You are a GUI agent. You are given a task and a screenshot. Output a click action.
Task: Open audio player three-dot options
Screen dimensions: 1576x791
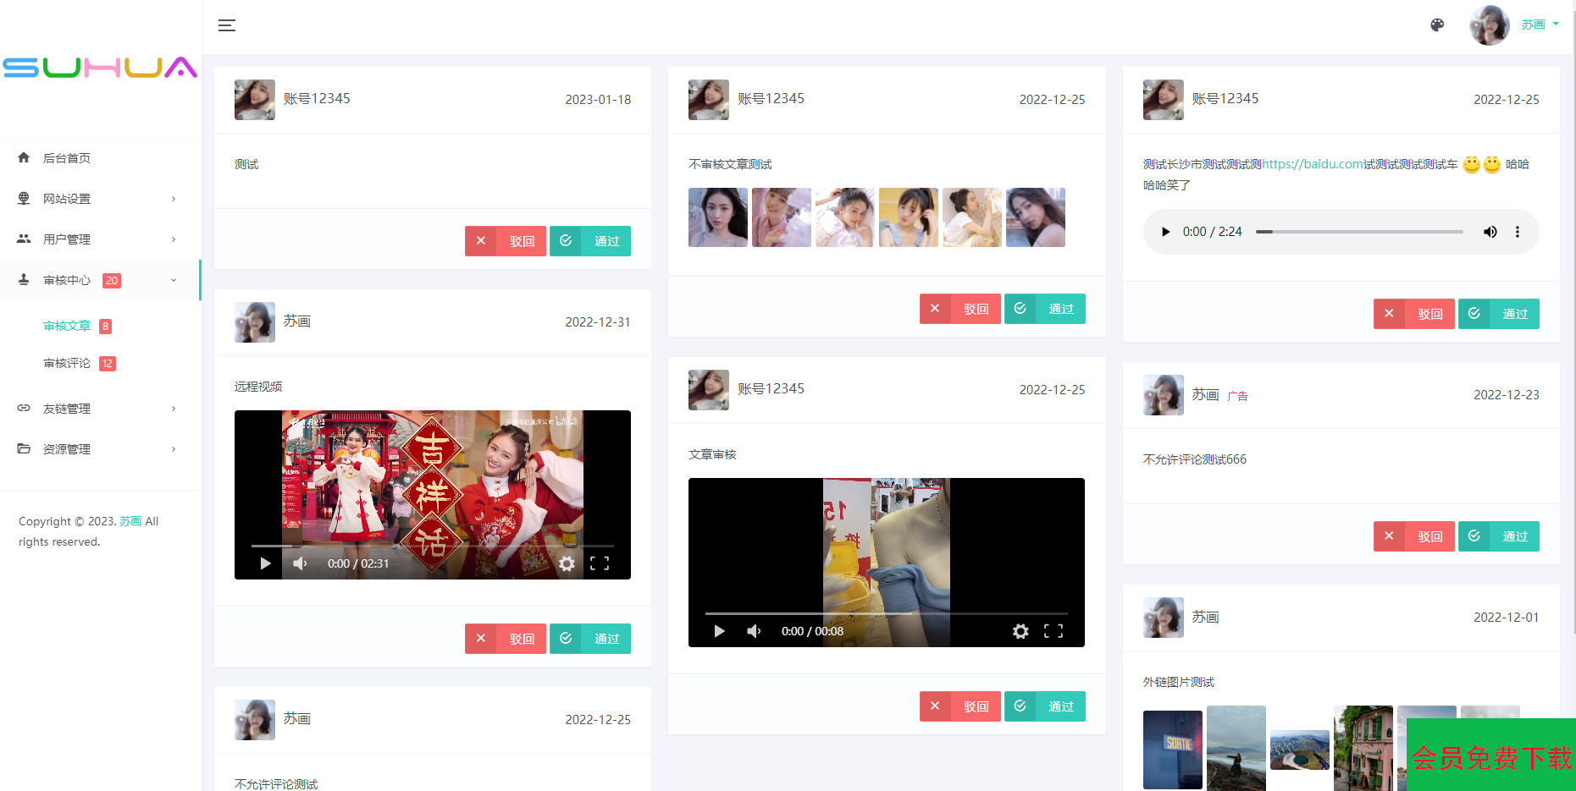1517,232
